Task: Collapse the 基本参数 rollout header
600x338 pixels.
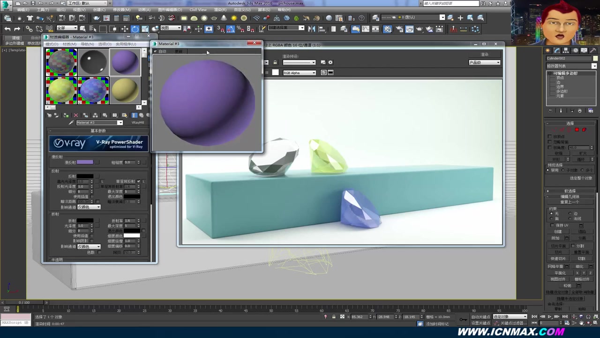Action: click(x=98, y=131)
